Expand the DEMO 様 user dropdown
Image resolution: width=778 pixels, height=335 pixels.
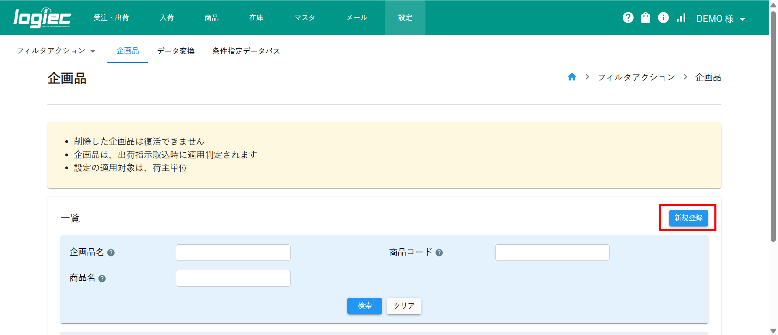click(720, 19)
